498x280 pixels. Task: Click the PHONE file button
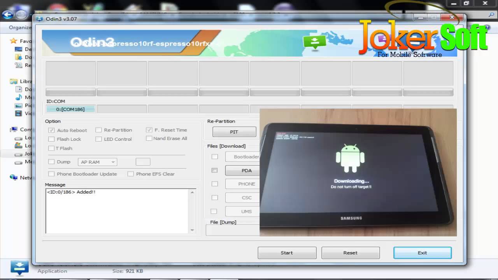[x=242, y=184]
